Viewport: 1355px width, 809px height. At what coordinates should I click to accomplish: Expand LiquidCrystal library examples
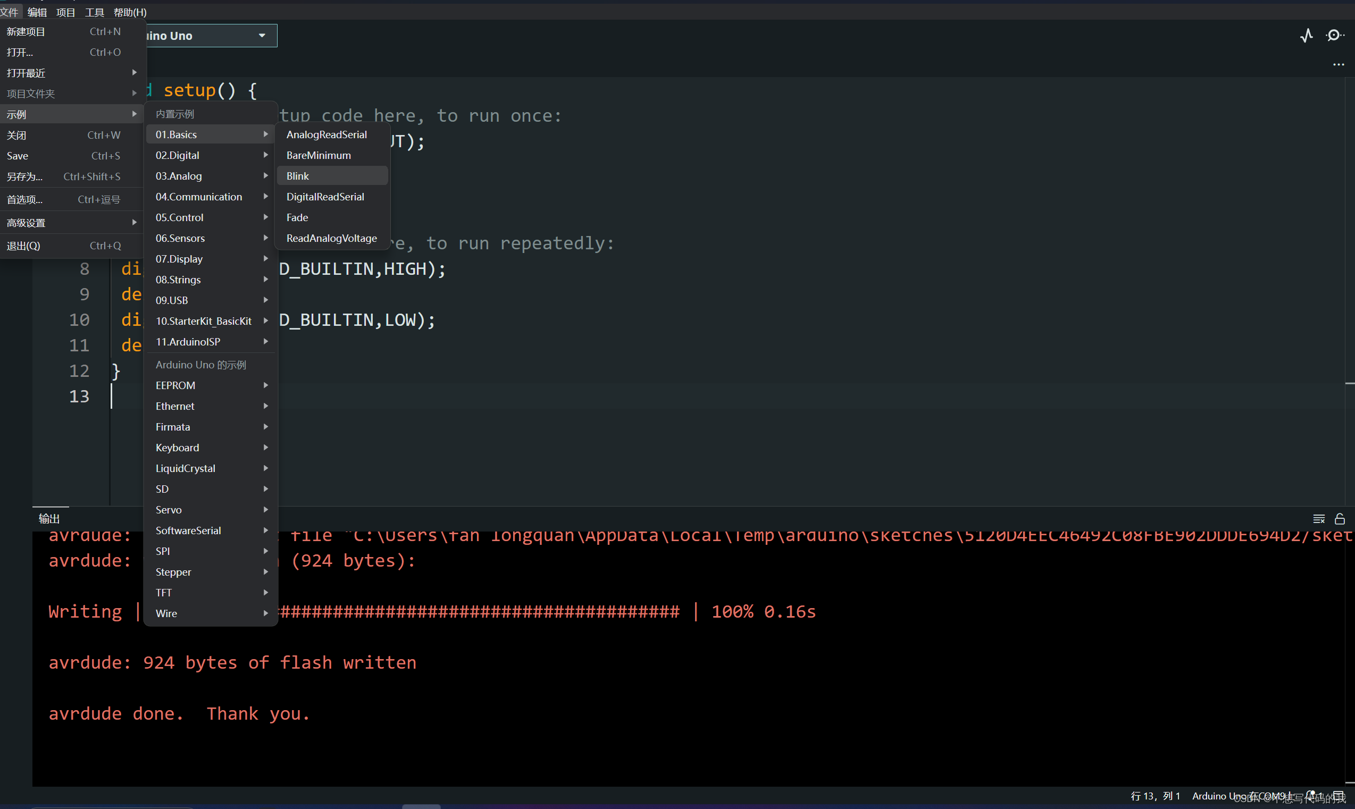[x=212, y=468]
